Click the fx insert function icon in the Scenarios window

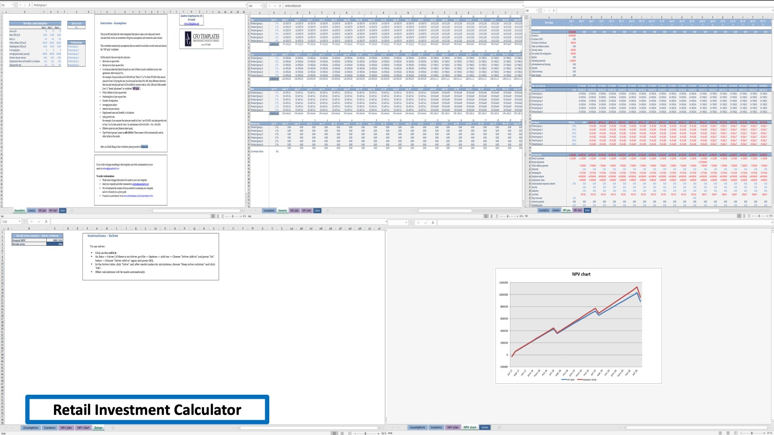click(x=280, y=6)
